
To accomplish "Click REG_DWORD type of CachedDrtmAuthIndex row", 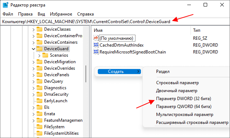I will pyautogui.click(x=205, y=45).
